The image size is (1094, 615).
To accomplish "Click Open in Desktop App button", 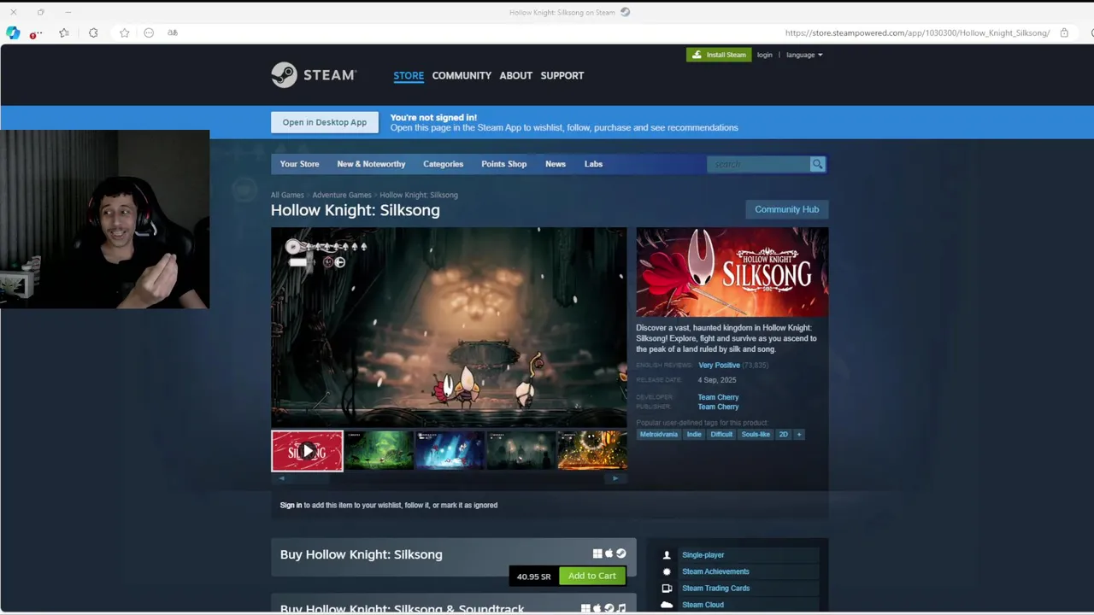I will 324,122.
